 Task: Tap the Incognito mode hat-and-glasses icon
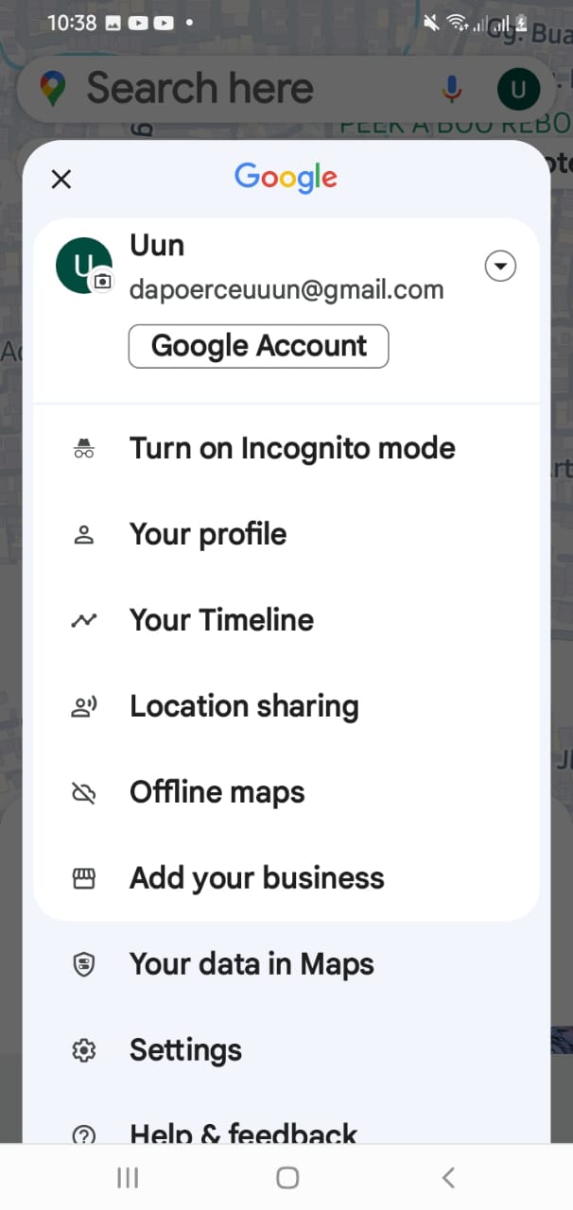click(x=84, y=449)
